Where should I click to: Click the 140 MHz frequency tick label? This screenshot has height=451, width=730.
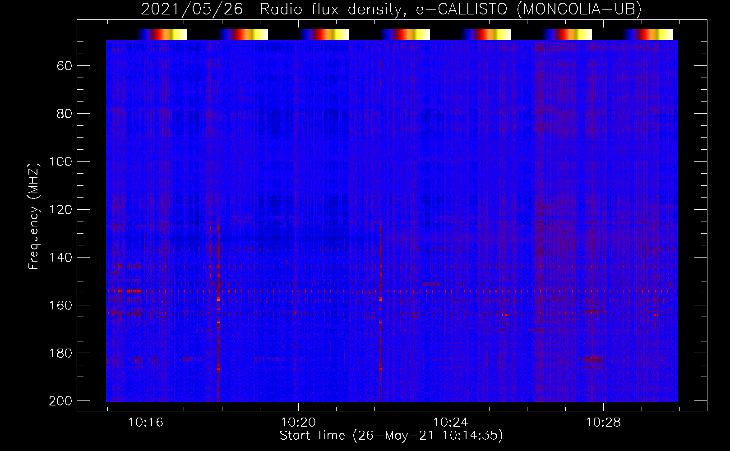click(60, 258)
